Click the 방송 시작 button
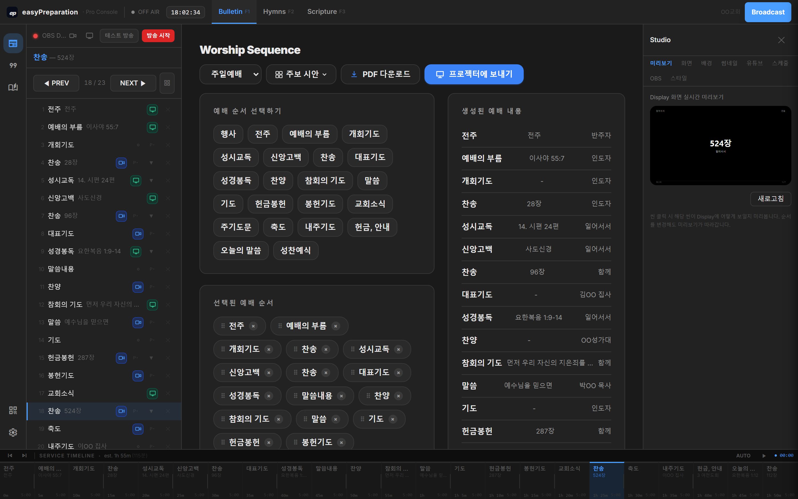Screen dimensions: 798x499 pos(158,36)
